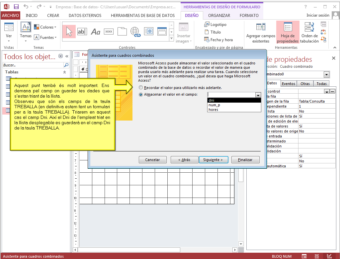Expand the controls gallery with bottom arrow
The width and height of the screenshot is (340, 259).
pos(172,38)
